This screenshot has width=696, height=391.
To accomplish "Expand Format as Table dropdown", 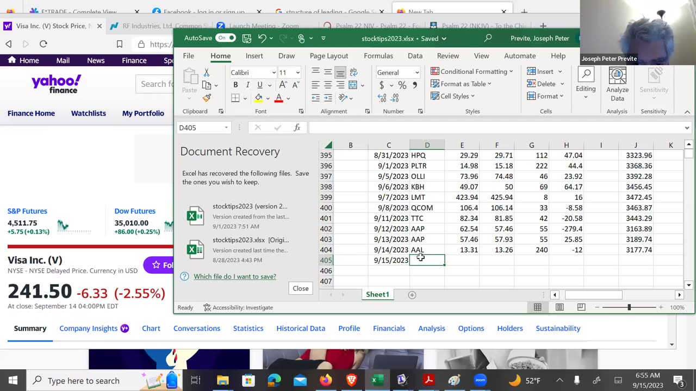I will 489,84.
